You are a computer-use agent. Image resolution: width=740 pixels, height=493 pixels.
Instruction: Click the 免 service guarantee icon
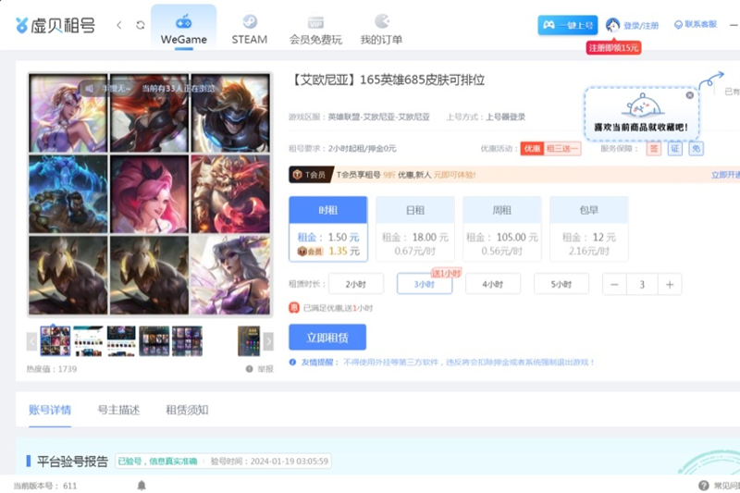pyautogui.click(x=697, y=149)
